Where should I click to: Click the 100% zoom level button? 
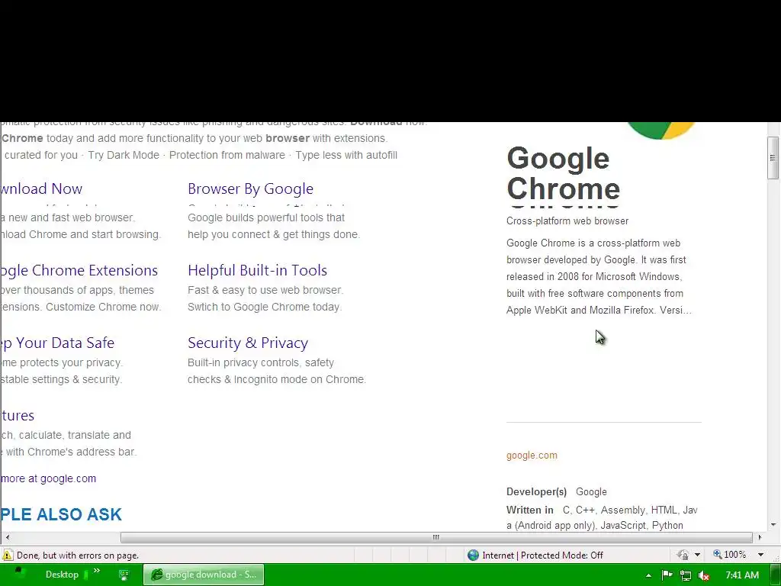click(x=730, y=555)
